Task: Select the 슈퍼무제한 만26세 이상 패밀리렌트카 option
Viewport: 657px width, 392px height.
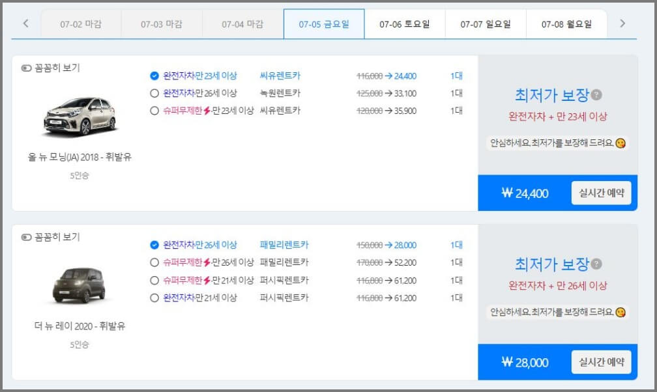Action: pyautogui.click(x=154, y=264)
